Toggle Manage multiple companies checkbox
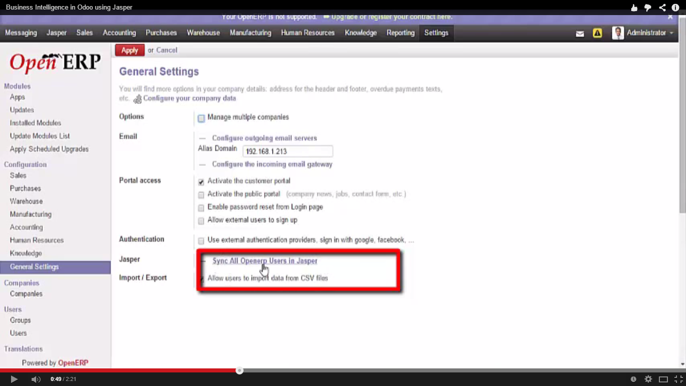 (x=201, y=118)
